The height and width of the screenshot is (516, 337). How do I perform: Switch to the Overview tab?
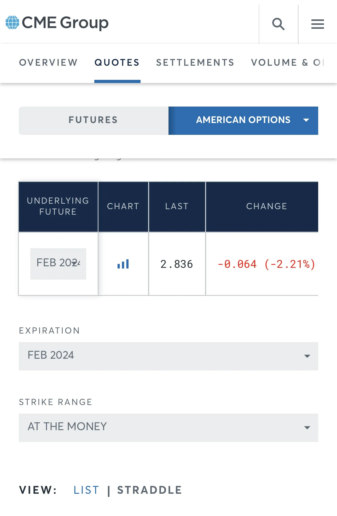point(48,63)
